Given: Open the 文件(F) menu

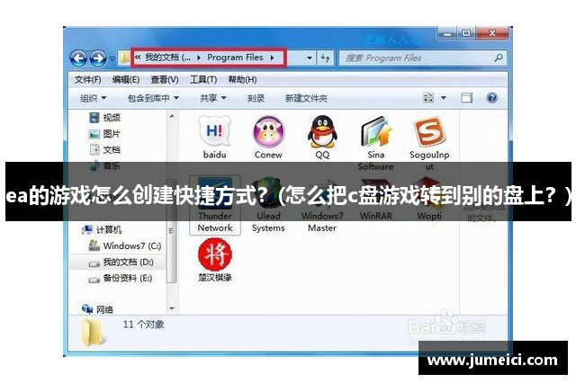Looking at the screenshot, I should [88, 79].
